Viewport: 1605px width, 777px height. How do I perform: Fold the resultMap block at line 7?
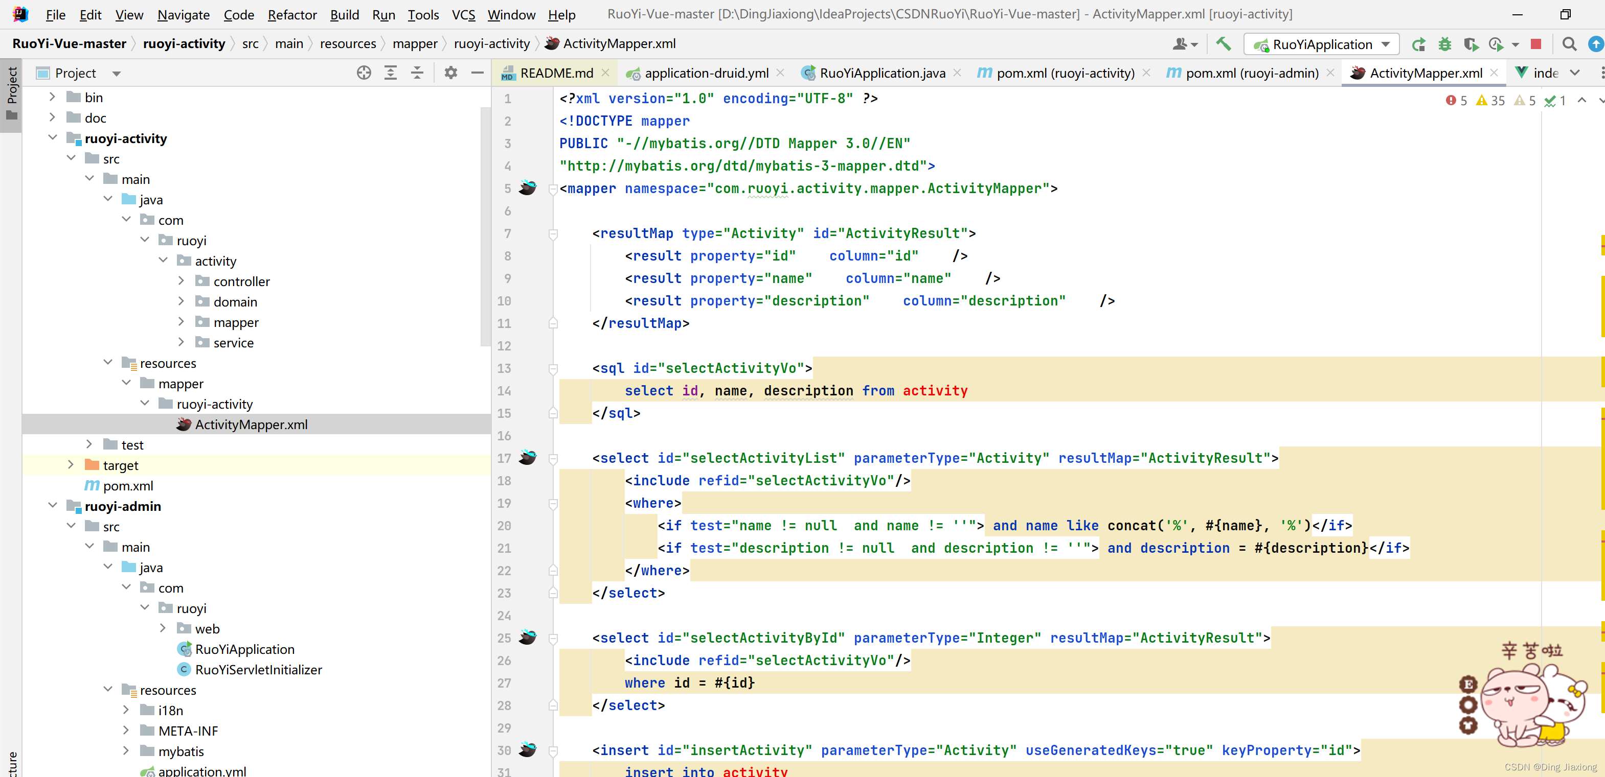coord(553,234)
